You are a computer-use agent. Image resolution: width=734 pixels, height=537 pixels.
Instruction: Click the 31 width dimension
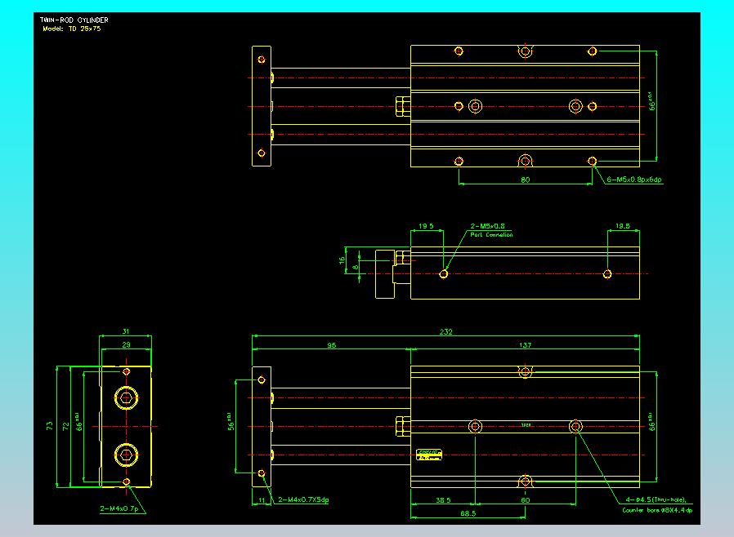(x=125, y=331)
